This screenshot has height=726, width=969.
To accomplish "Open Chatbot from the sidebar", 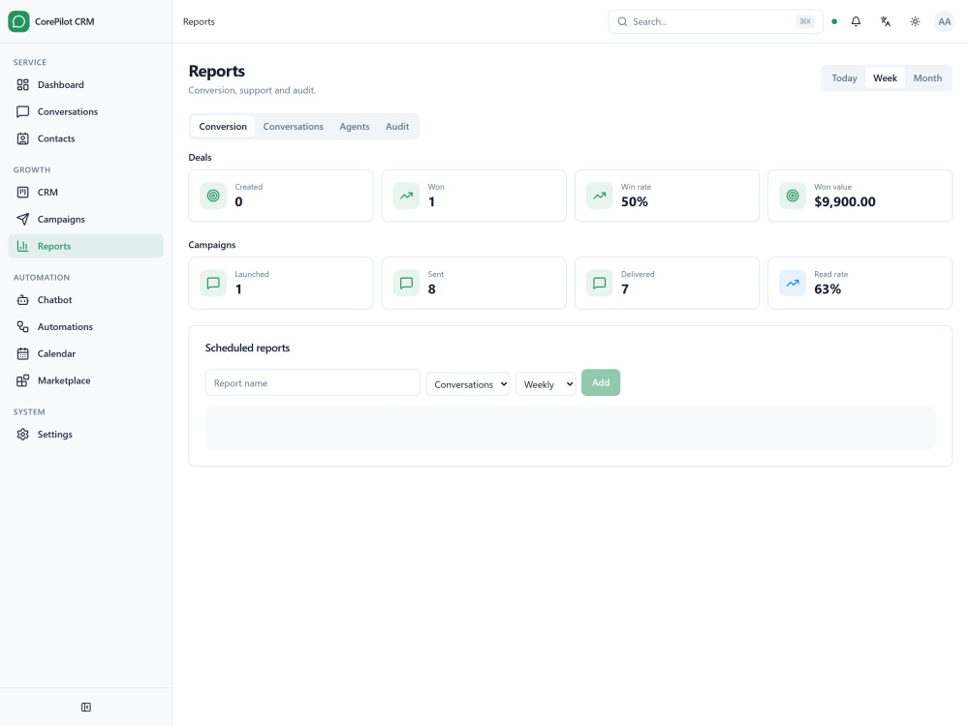I will tap(85, 300).
